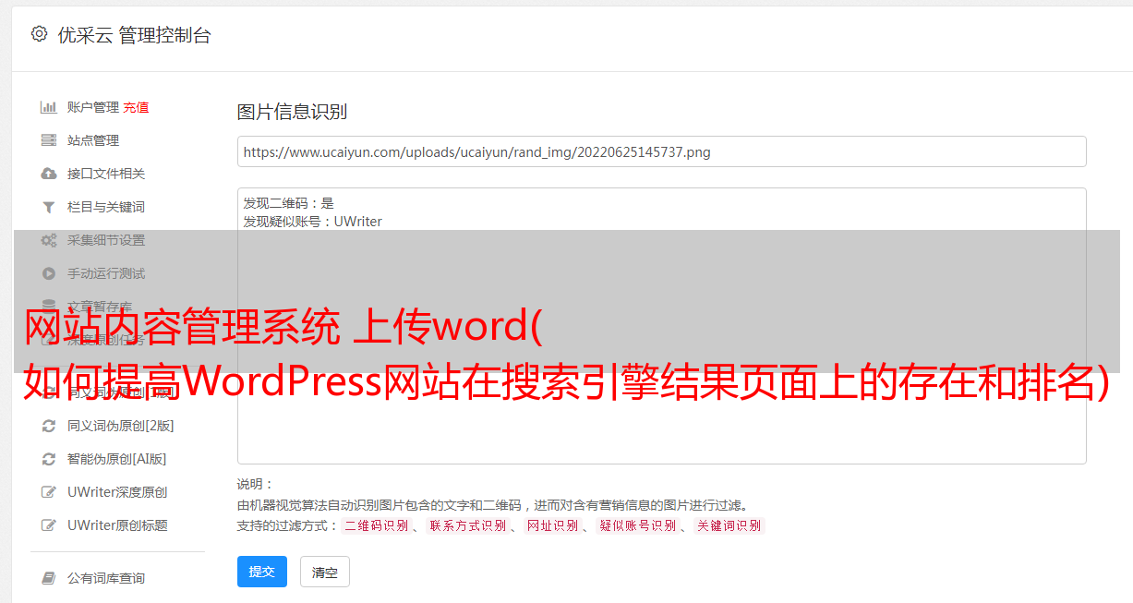1133x603 pixels.
Task: Click the 清空 clear button
Action: pyautogui.click(x=325, y=572)
